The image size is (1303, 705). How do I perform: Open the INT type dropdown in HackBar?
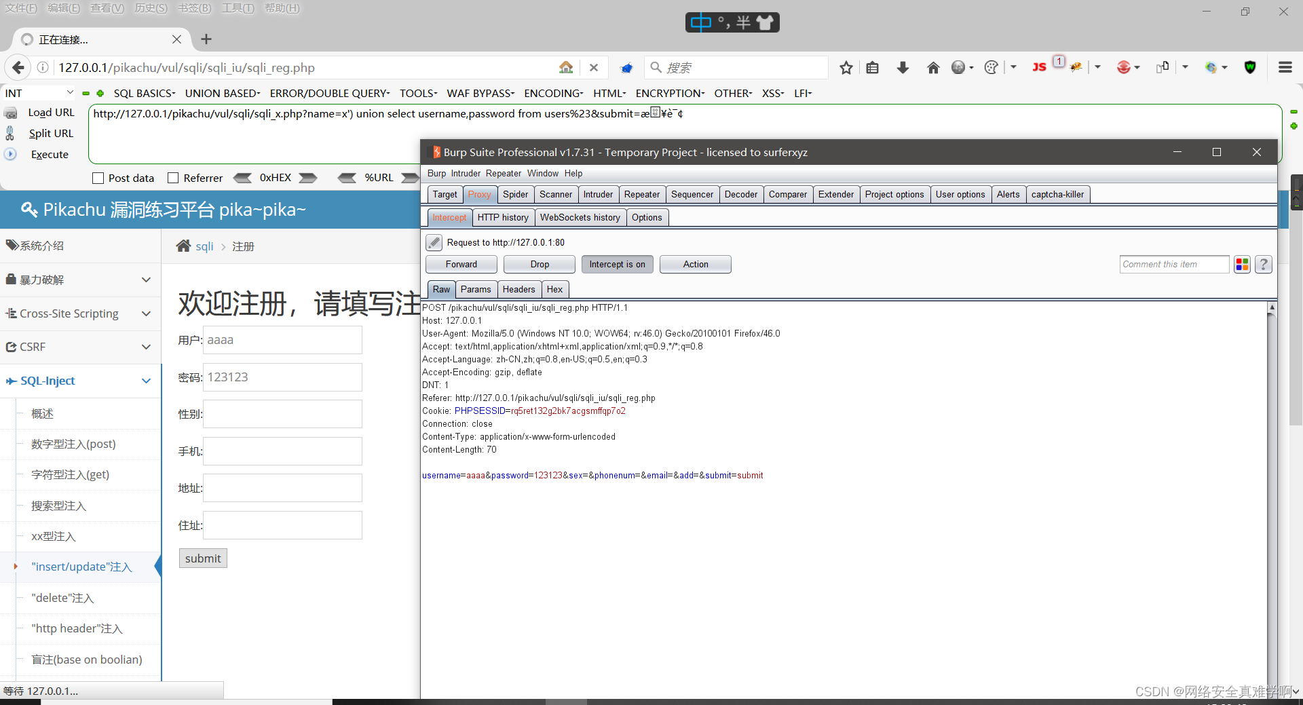coord(39,93)
